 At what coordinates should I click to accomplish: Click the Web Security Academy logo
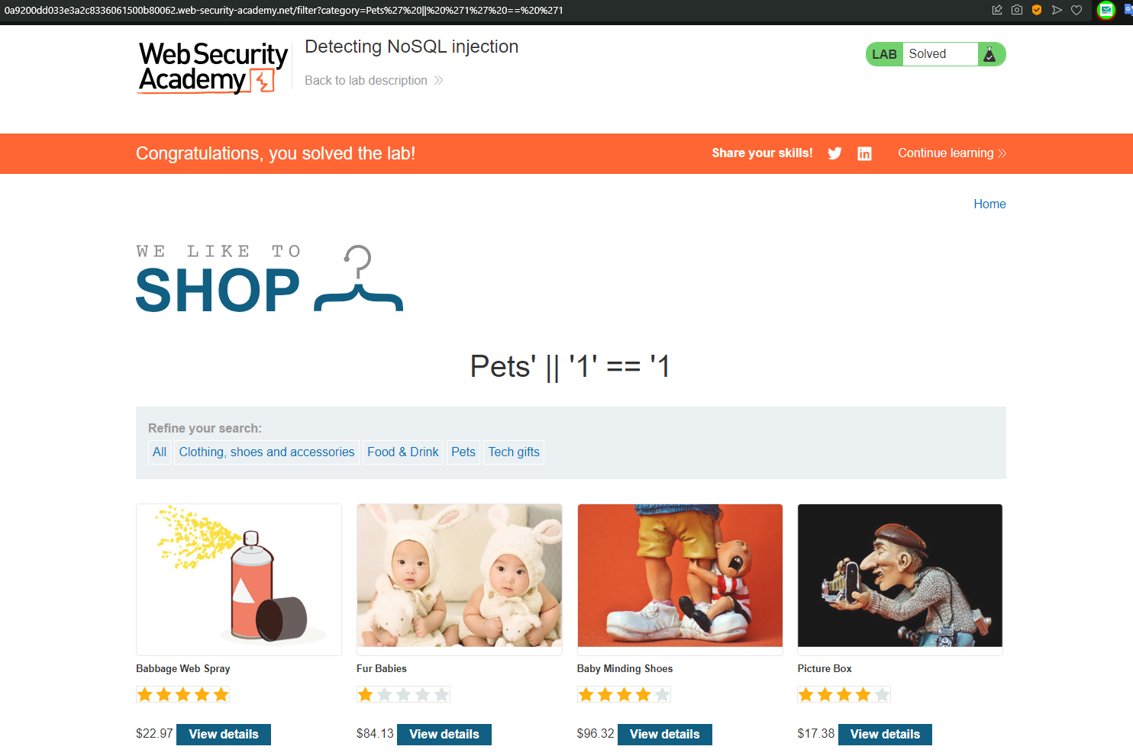pyautogui.click(x=213, y=68)
